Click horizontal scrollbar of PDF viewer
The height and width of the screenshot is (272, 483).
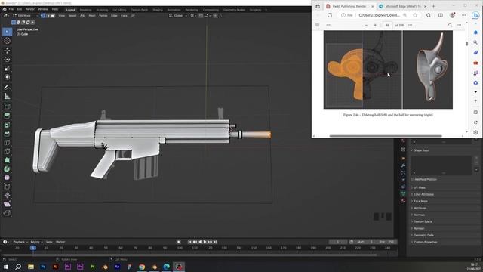pos(386,136)
